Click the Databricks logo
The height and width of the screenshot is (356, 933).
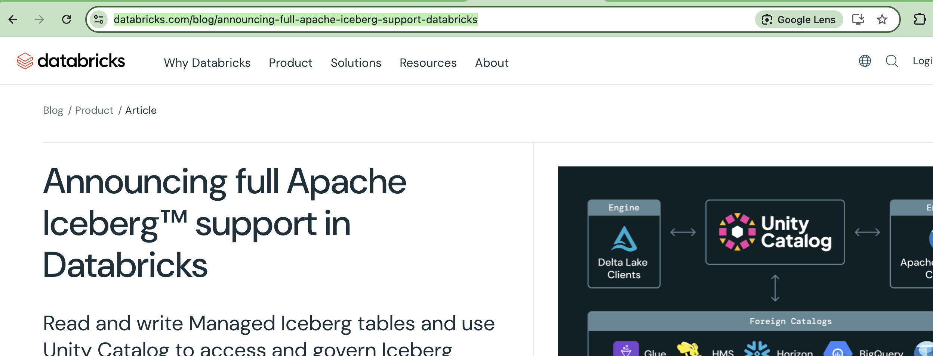(x=70, y=60)
